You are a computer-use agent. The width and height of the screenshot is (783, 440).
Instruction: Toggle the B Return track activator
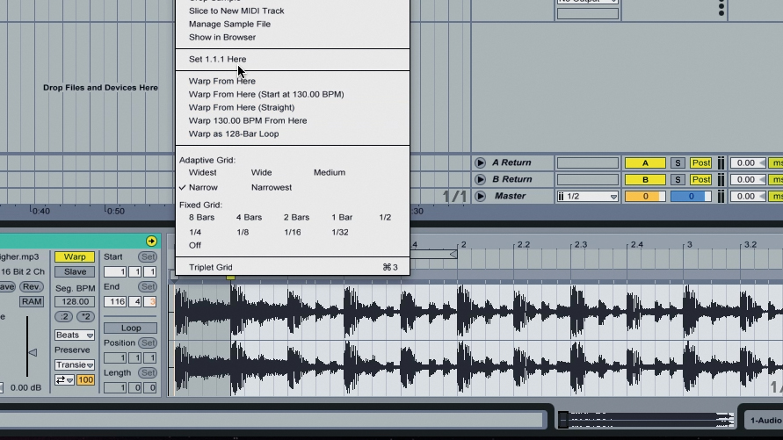645,179
